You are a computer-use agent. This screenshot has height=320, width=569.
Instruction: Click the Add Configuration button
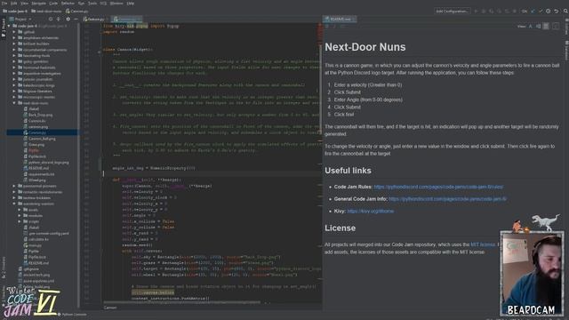(452, 12)
